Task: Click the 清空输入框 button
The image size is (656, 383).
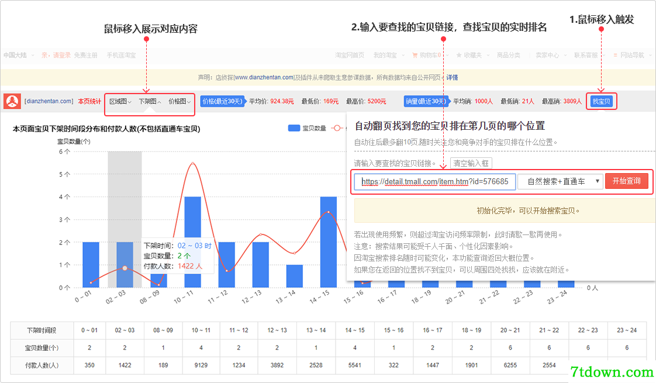Action: (471, 163)
